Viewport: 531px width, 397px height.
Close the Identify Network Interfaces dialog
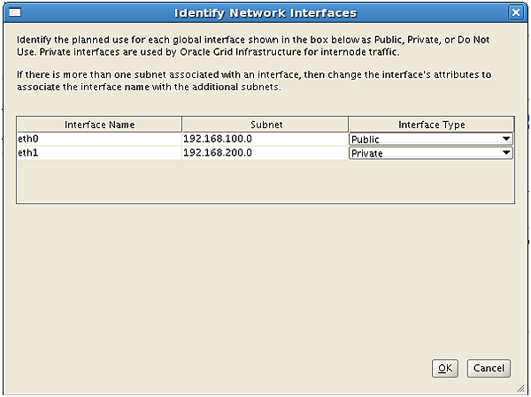[x=515, y=13]
